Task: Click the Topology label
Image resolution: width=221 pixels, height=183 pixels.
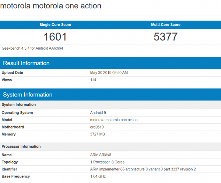Action: point(10,162)
